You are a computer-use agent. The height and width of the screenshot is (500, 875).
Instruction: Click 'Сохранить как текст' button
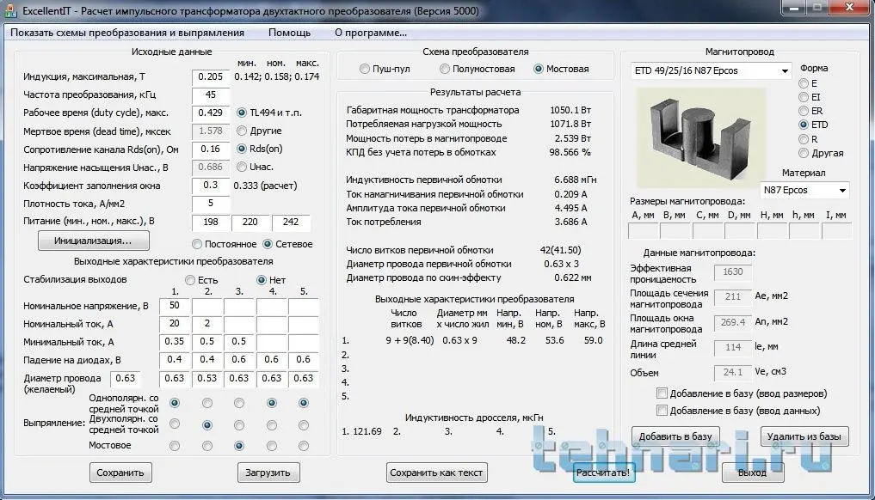click(436, 473)
